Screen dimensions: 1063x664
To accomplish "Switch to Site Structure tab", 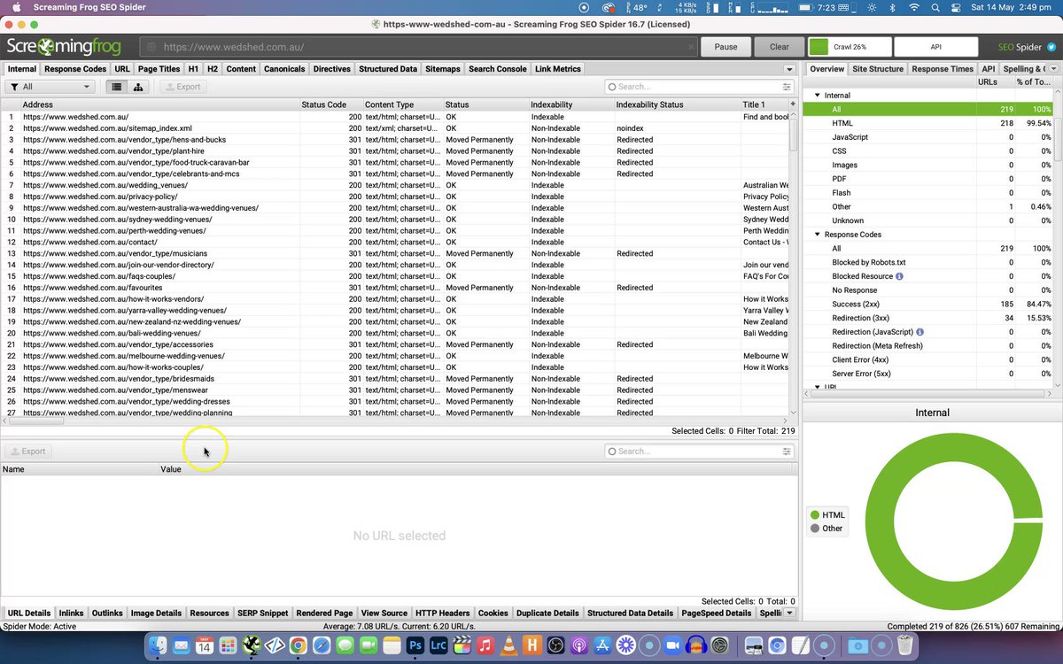I will pyautogui.click(x=878, y=69).
